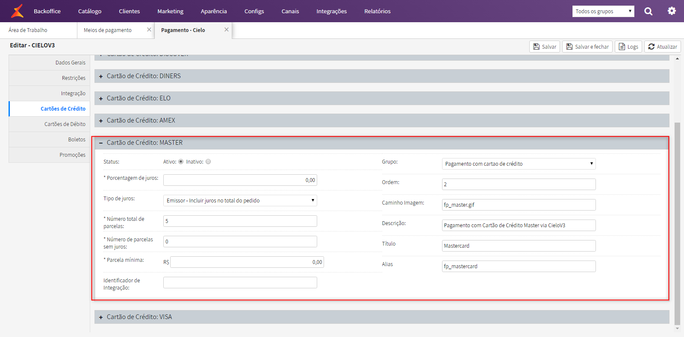Expand Cartão de Crédito: ELO section
The height and width of the screenshot is (337, 684).
pyautogui.click(x=382, y=98)
